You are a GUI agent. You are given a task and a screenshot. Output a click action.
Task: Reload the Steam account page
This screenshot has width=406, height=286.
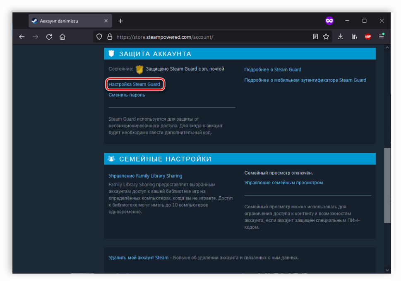[49, 37]
